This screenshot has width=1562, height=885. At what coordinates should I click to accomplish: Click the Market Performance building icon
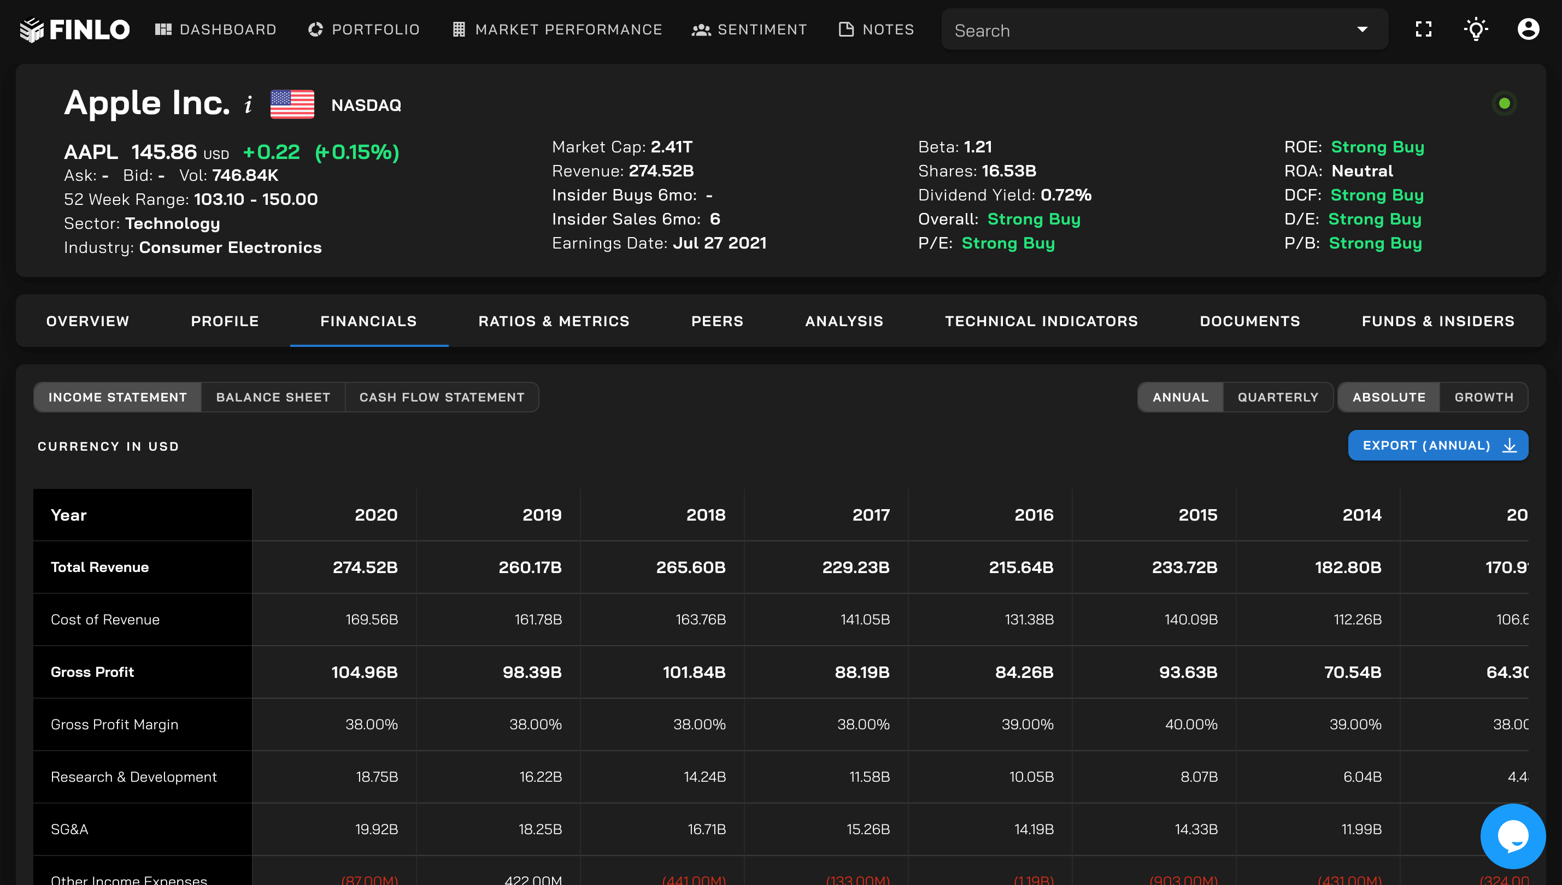[459, 29]
